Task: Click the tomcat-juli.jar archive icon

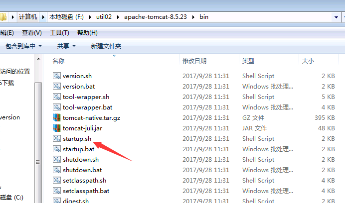Action: point(57,128)
